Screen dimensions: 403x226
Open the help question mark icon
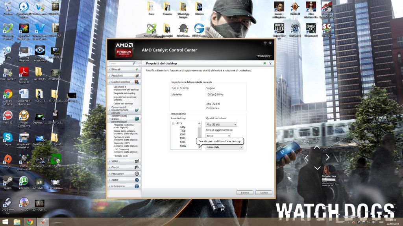(x=270, y=63)
